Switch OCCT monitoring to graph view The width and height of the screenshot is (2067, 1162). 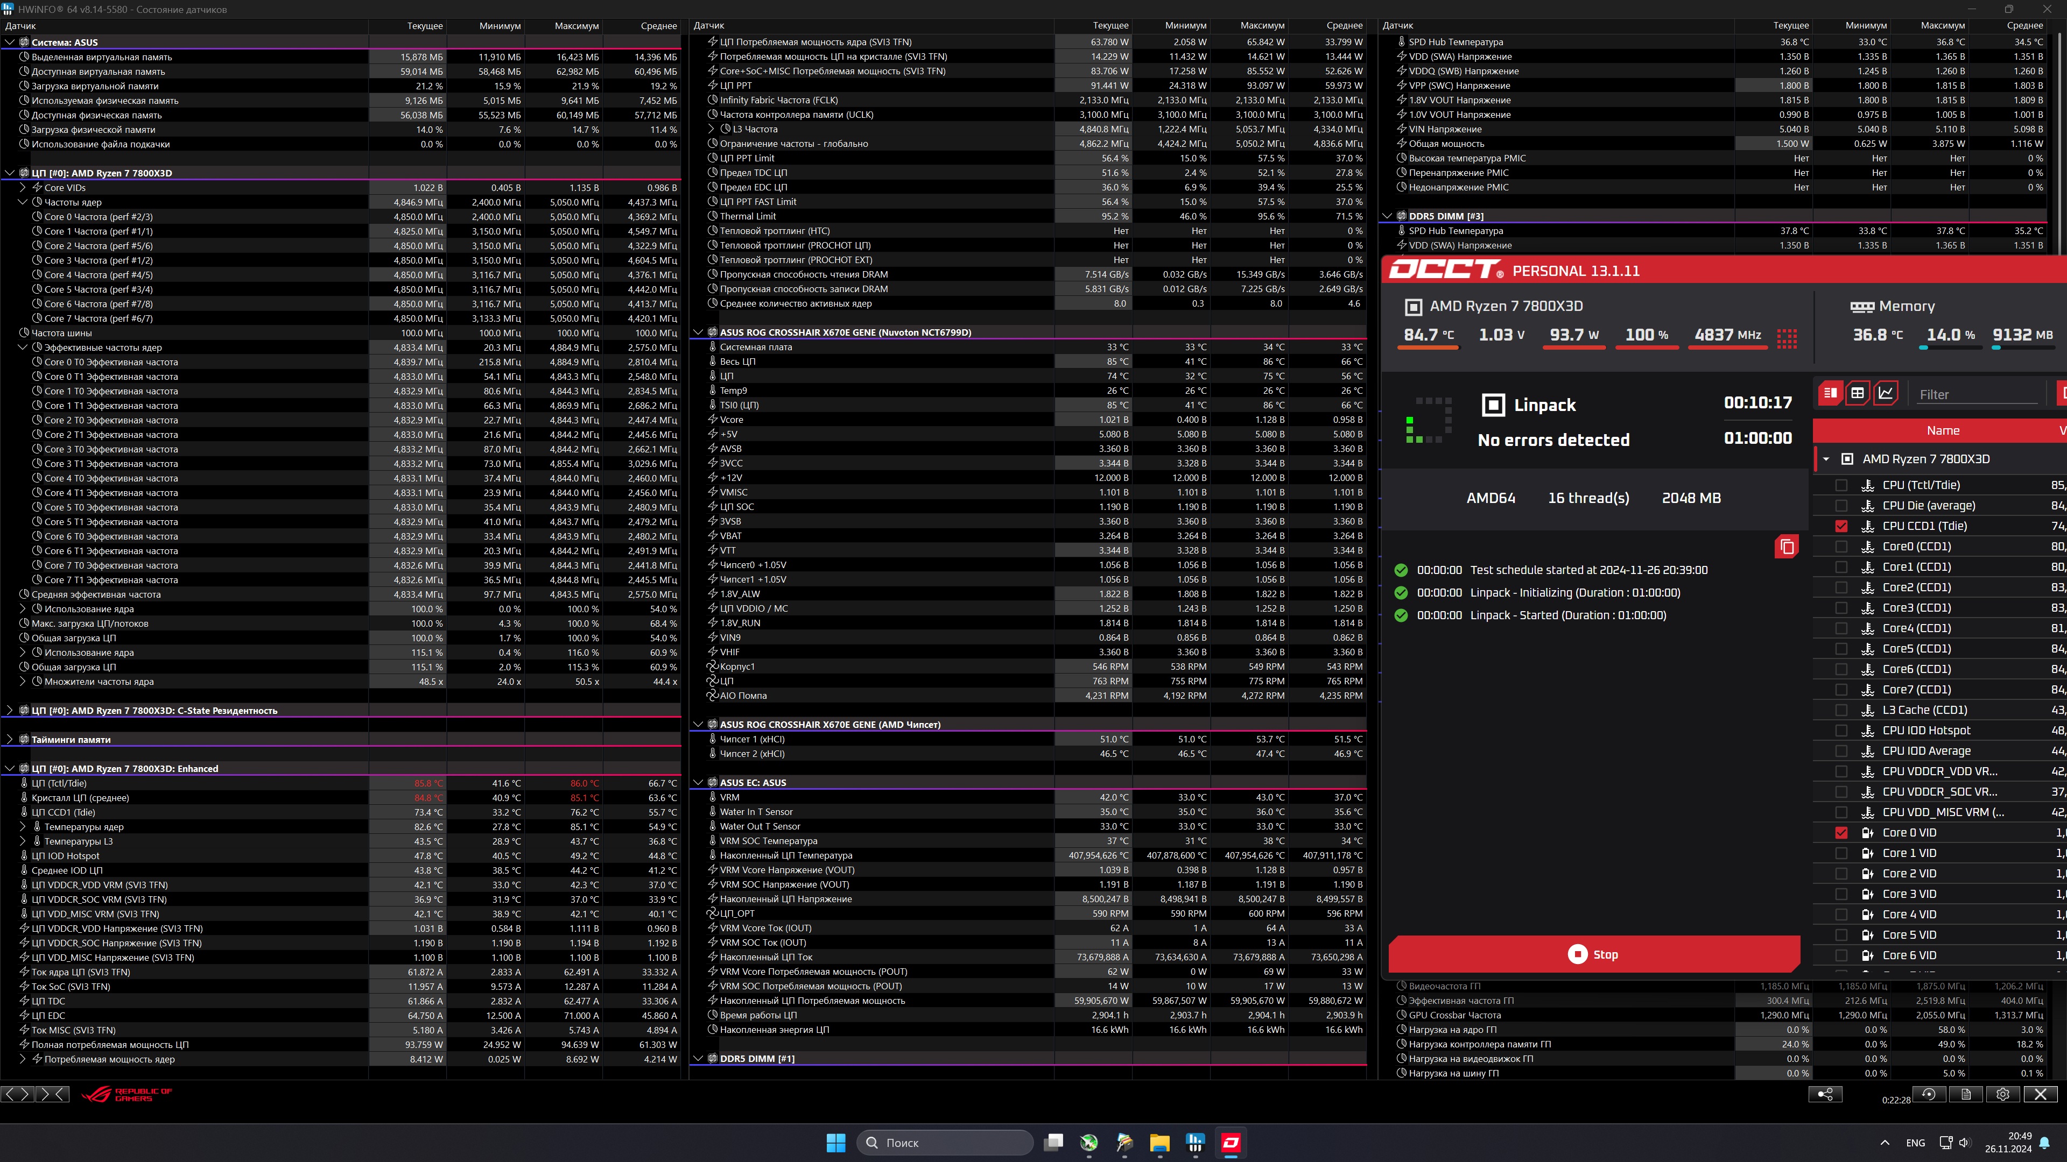1886,393
